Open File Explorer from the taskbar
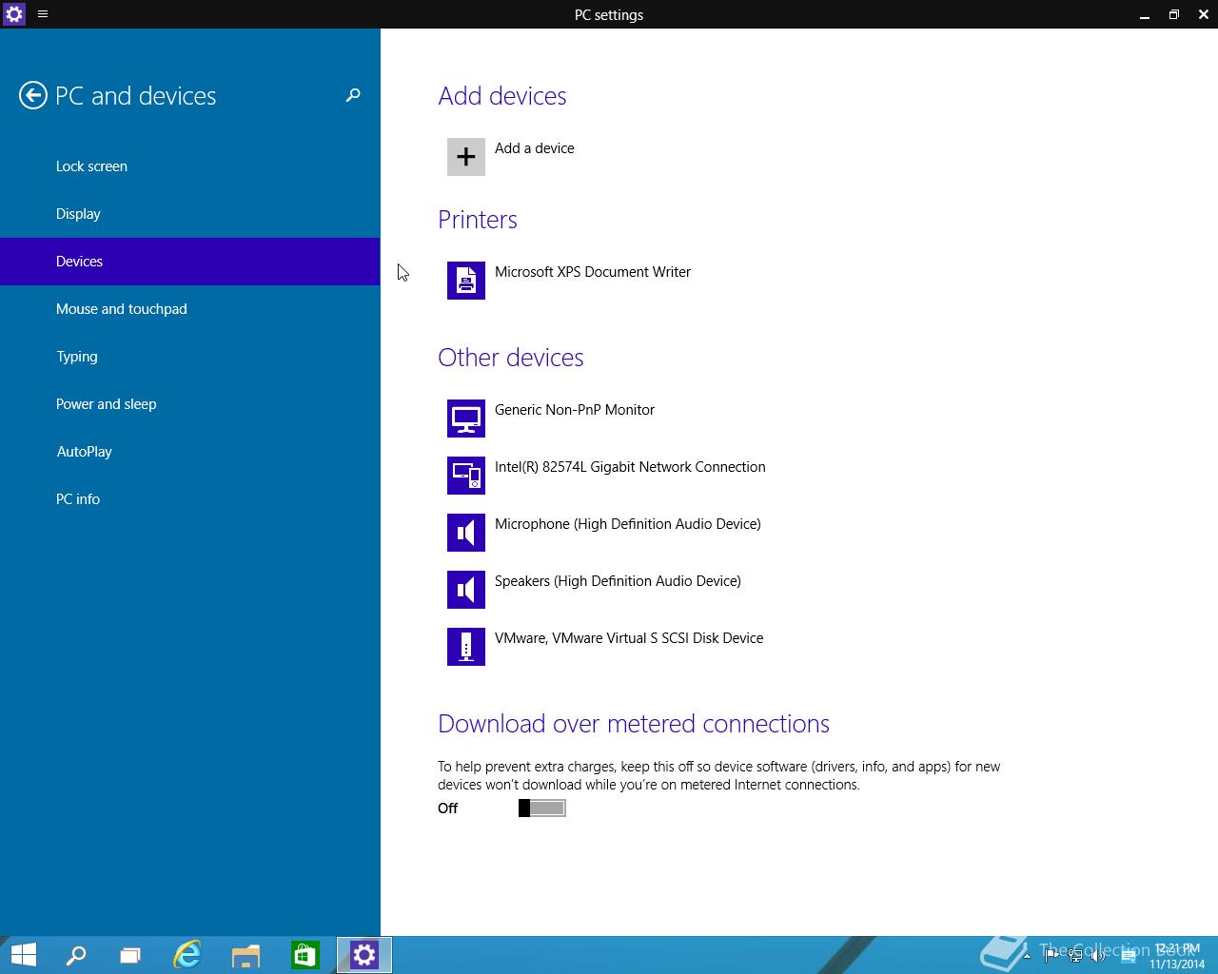The image size is (1218, 974). (x=246, y=955)
